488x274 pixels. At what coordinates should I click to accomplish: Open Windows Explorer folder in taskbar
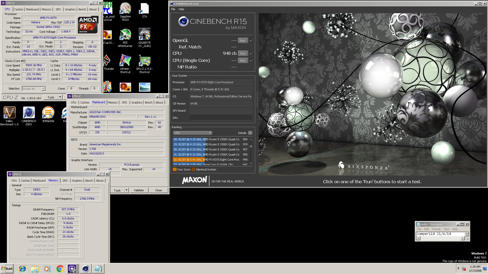pos(35,269)
